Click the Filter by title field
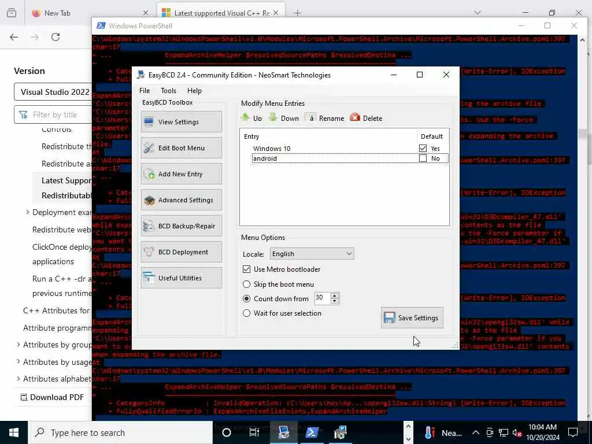The width and height of the screenshot is (592, 444). point(53,114)
